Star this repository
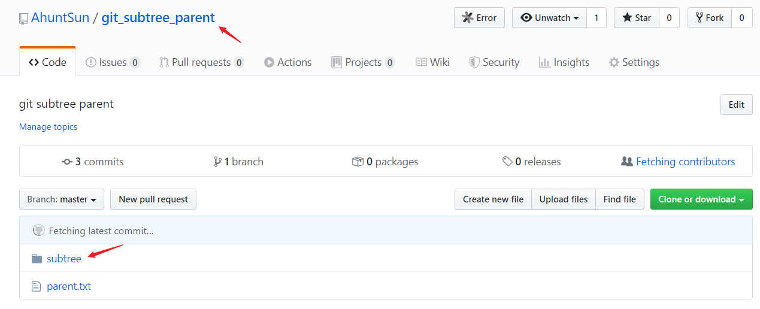760x309 pixels. point(637,18)
